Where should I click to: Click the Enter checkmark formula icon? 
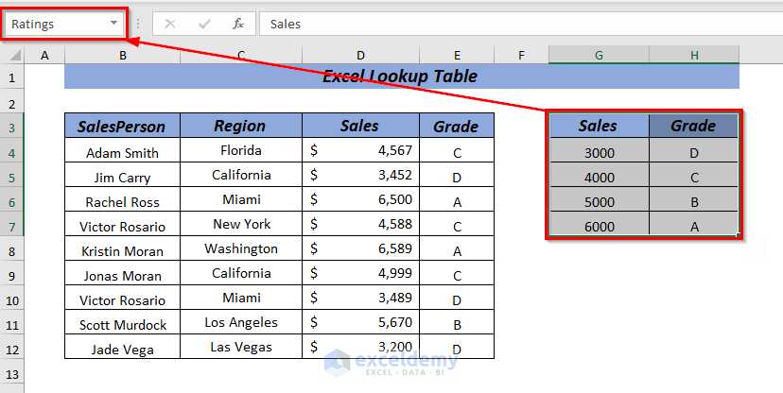coord(204,24)
